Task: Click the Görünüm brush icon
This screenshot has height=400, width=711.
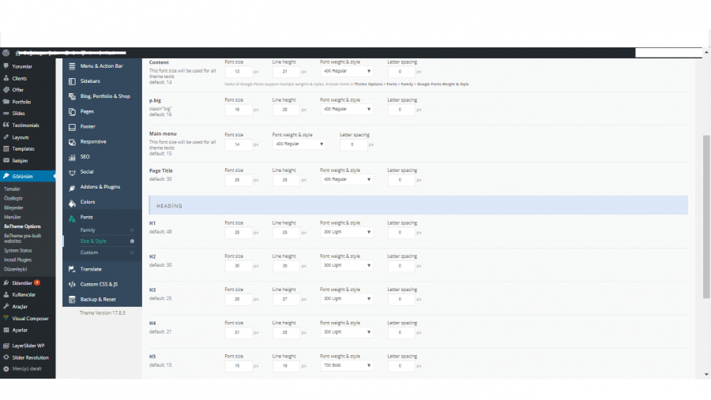Action: [x=6, y=176]
